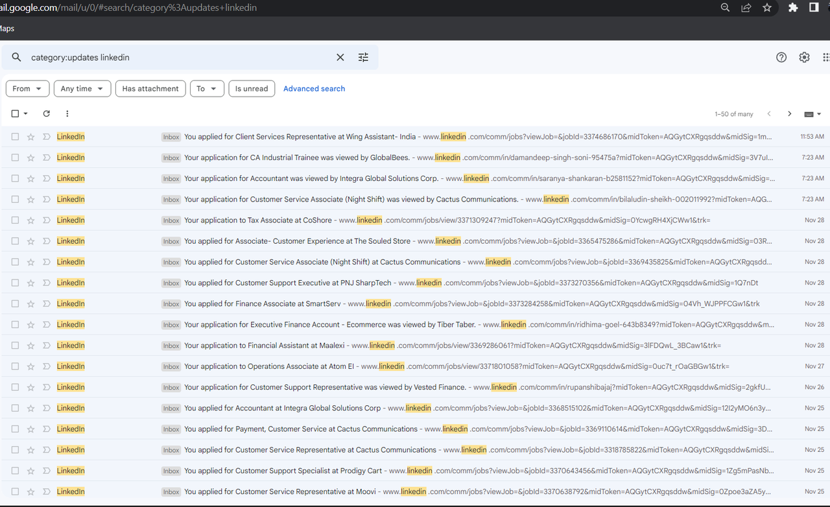Image resolution: width=830 pixels, height=507 pixels.
Task: Open the Any time filter dropdown
Action: [82, 89]
